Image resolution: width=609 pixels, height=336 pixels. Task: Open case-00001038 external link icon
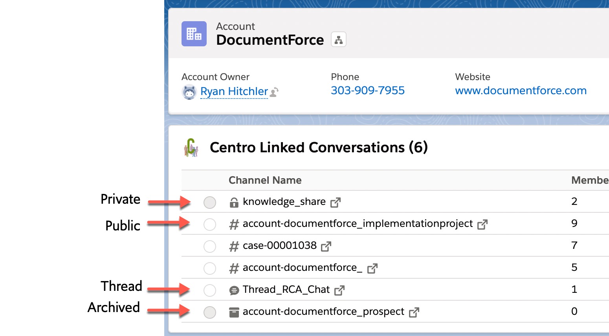[x=326, y=247]
